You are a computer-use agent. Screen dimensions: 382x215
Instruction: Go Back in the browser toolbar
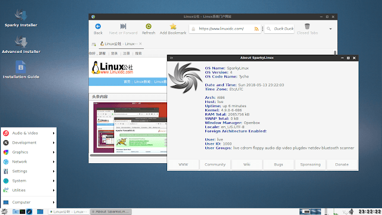[98, 29]
